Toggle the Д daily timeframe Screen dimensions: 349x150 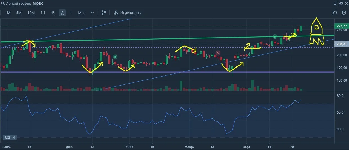[x=62, y=13]
